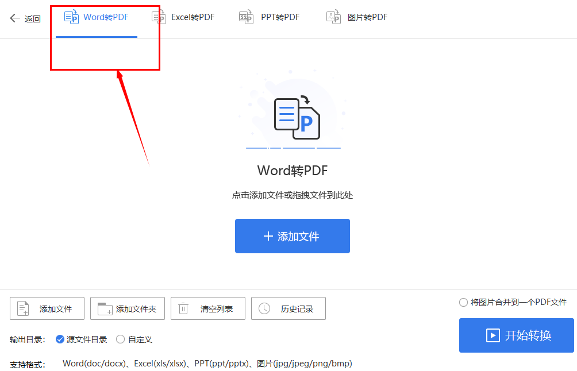Click the clock icon on 历史记录 button
This screenshot has width=577, height=371.
click(264, 308)
